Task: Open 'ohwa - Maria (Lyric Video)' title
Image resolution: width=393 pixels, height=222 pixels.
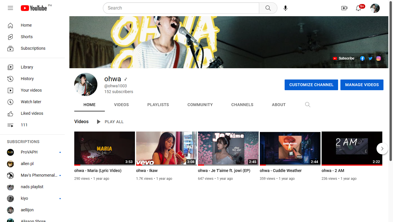Action: pyautogui.click(x=98, y=171)
